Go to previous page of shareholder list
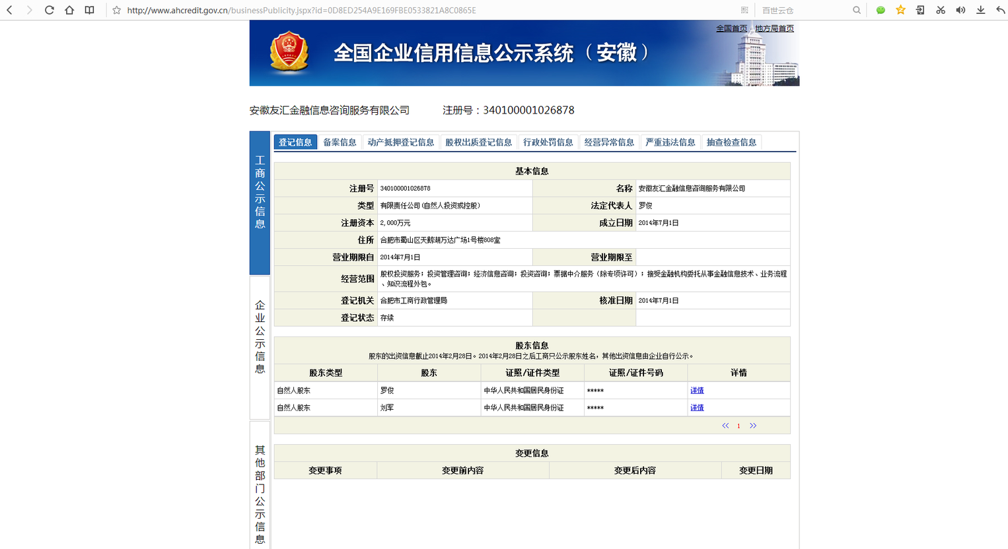Screen dimensions: 1008x549 [725, 426]
